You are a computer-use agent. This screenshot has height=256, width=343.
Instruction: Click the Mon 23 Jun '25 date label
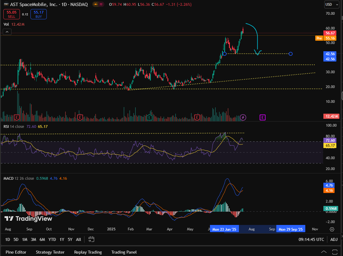[x=224, y=229]
